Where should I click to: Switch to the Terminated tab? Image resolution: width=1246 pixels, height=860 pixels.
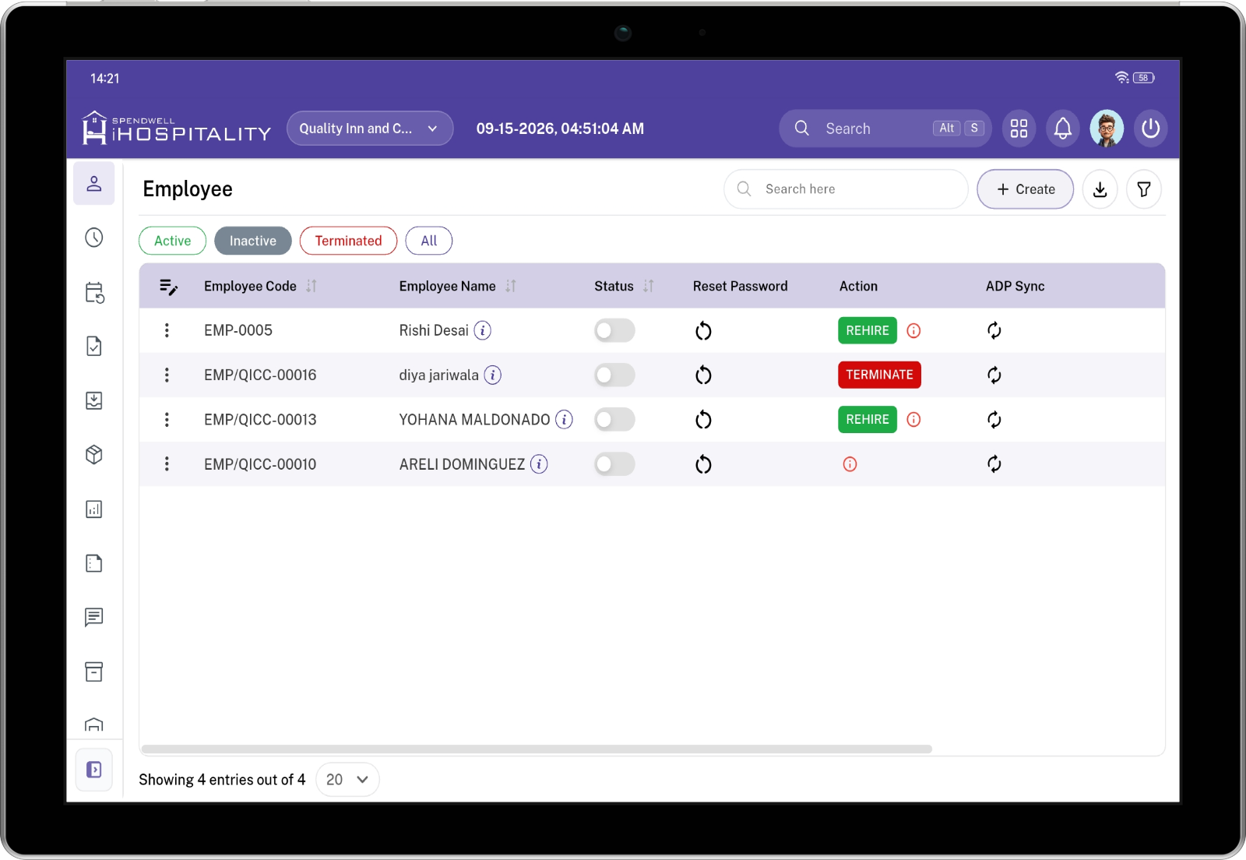pos(348,241)
